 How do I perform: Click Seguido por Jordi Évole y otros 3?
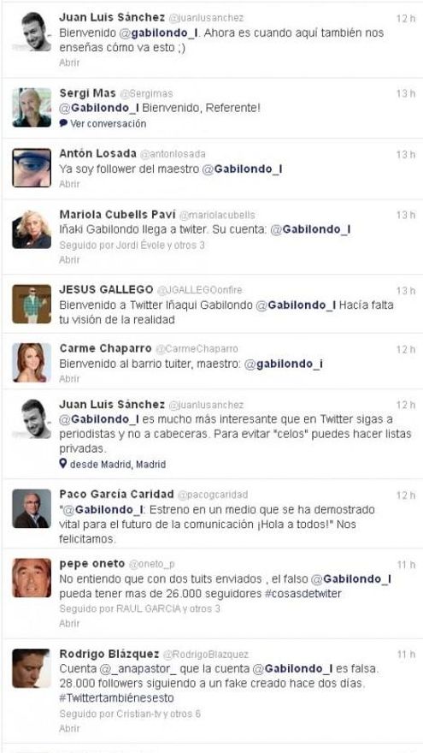[x=132, y=245]
